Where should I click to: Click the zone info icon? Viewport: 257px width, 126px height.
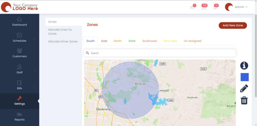pos(244,66)
